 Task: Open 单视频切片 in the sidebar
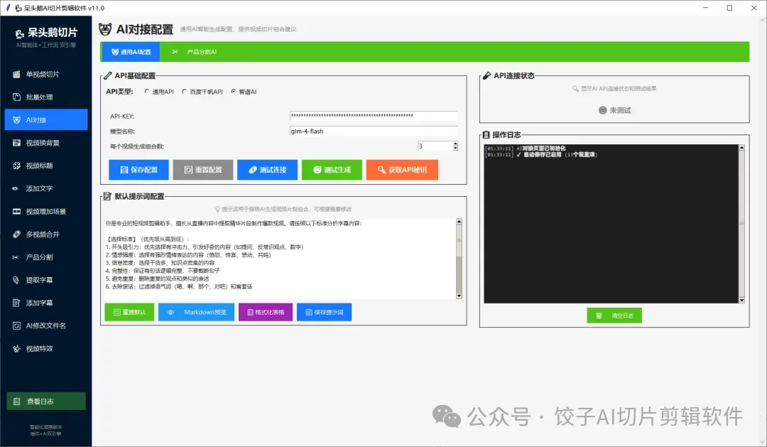tap(46, 75)
